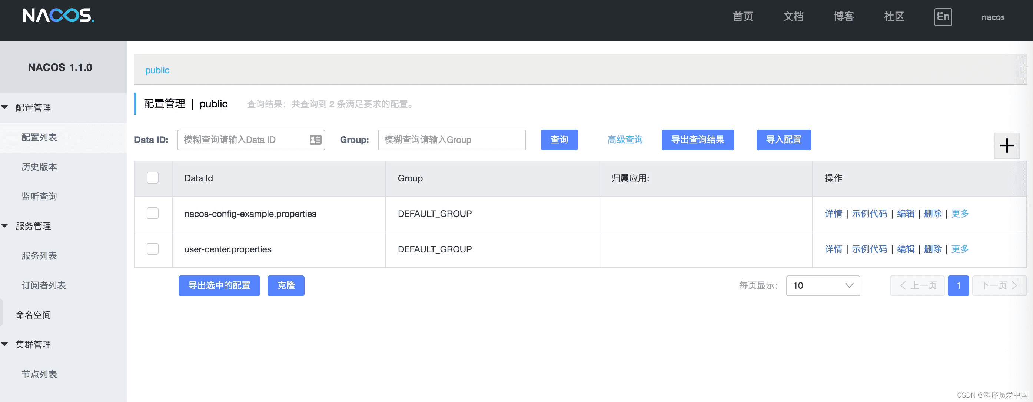Check the user-center.properties row checkbox
The image size is (1033, 402).
coord(152,249)
